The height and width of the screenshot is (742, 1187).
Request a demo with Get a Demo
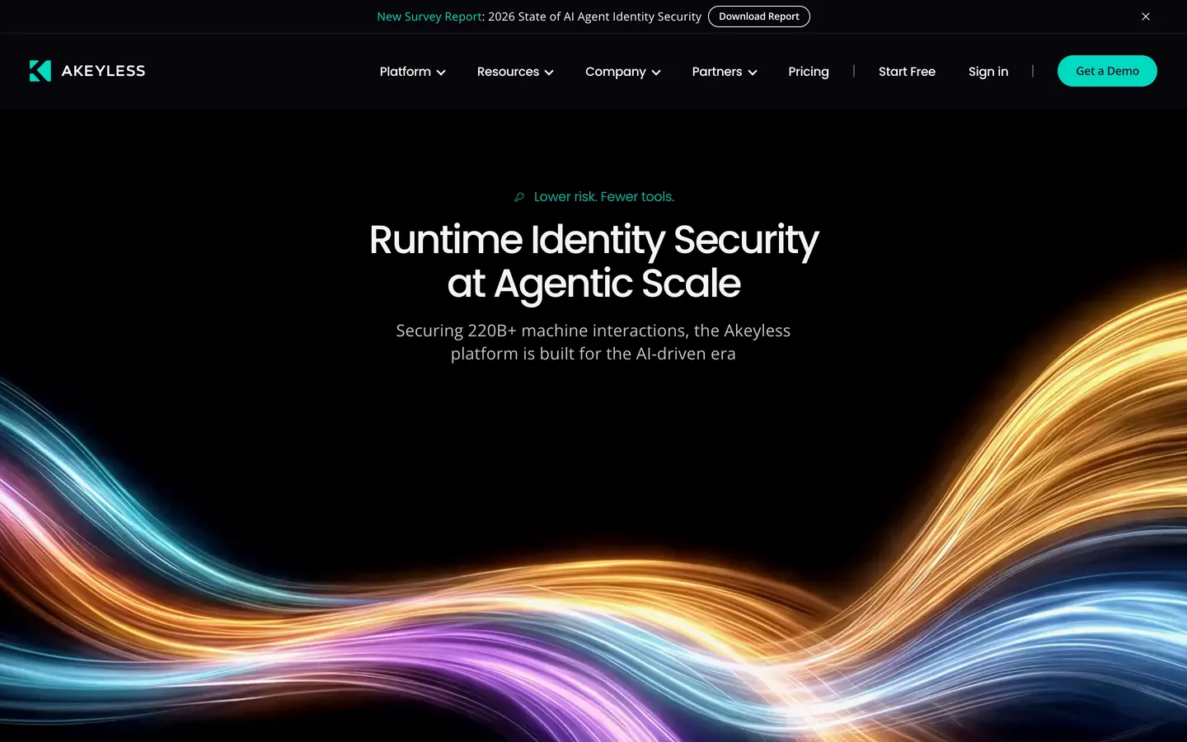1107,71
